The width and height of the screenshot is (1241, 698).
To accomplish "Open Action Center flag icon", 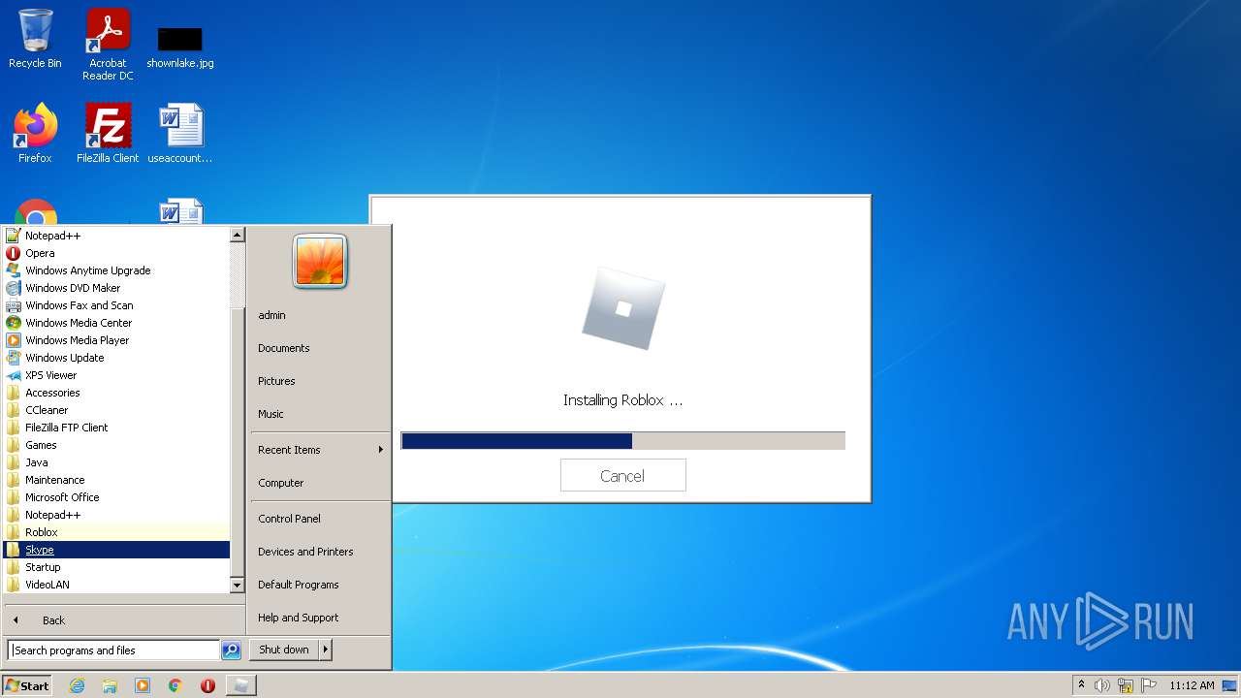I will pos(1149,685).
